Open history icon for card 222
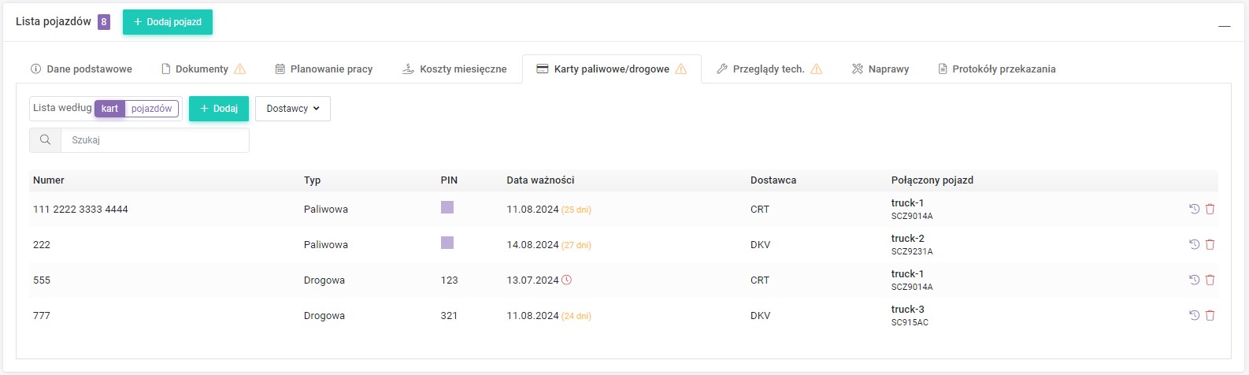 click(x=1194, y=244)
